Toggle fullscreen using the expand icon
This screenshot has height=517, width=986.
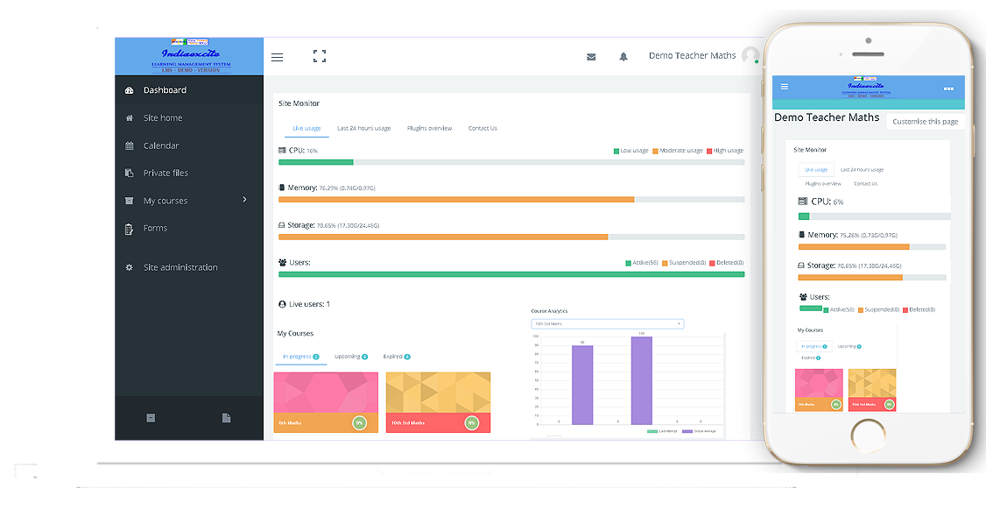pyautogui.click(x=320, y=56)
